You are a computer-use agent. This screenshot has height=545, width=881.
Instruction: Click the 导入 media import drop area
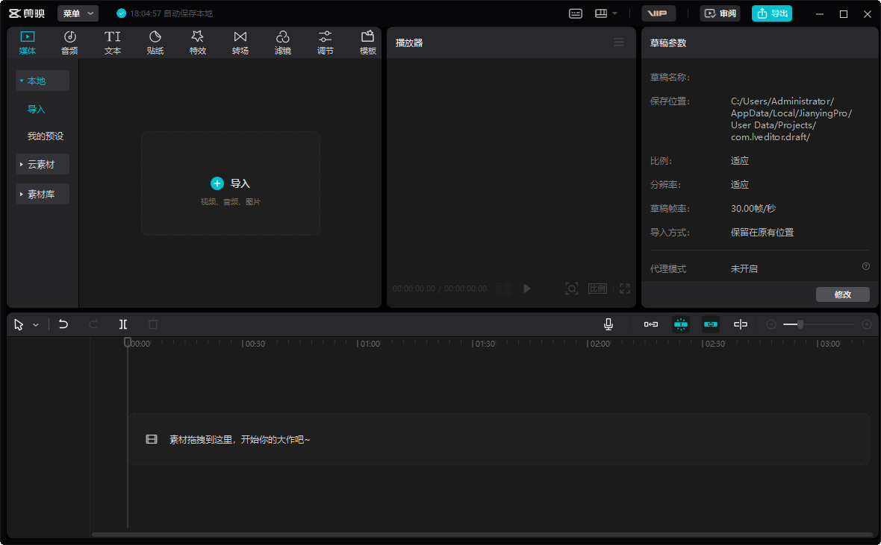point(231,183)
